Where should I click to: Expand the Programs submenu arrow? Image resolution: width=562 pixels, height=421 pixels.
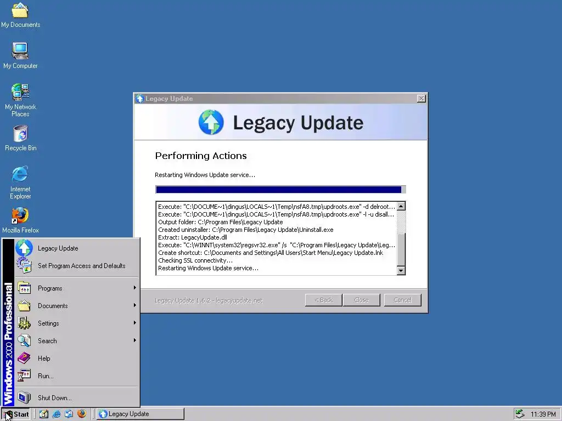point(135,287)
